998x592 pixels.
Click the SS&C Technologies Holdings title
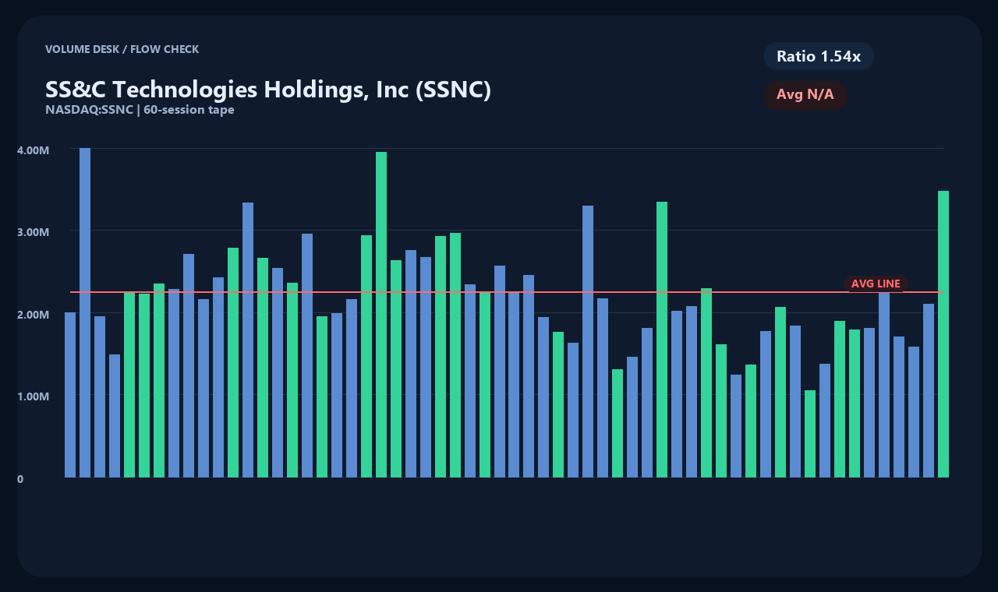[268, 90]
